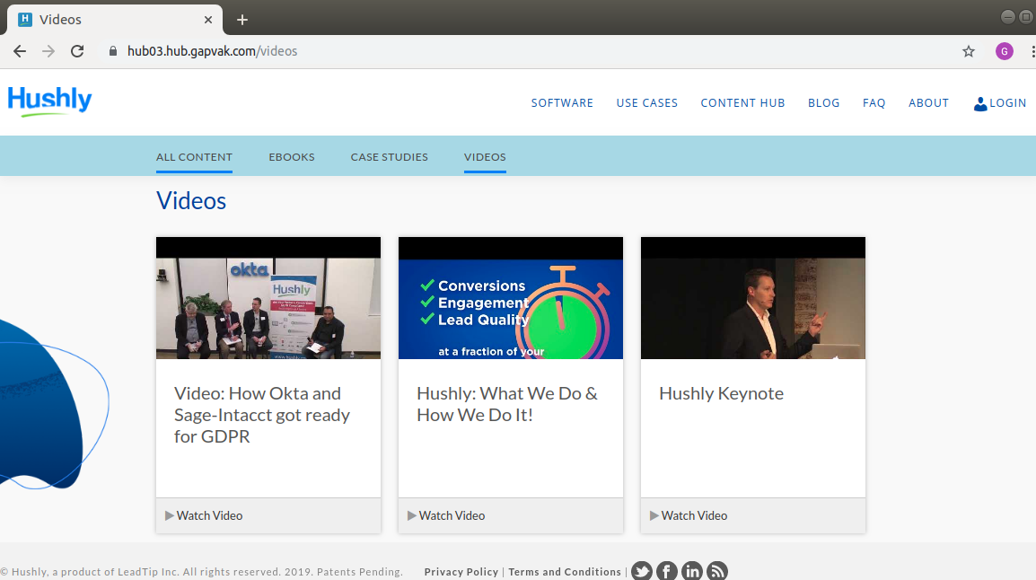Open Privacy Policy link
Image resolution: width=1036 pixels, height=580 pixels.
point(461,572)
